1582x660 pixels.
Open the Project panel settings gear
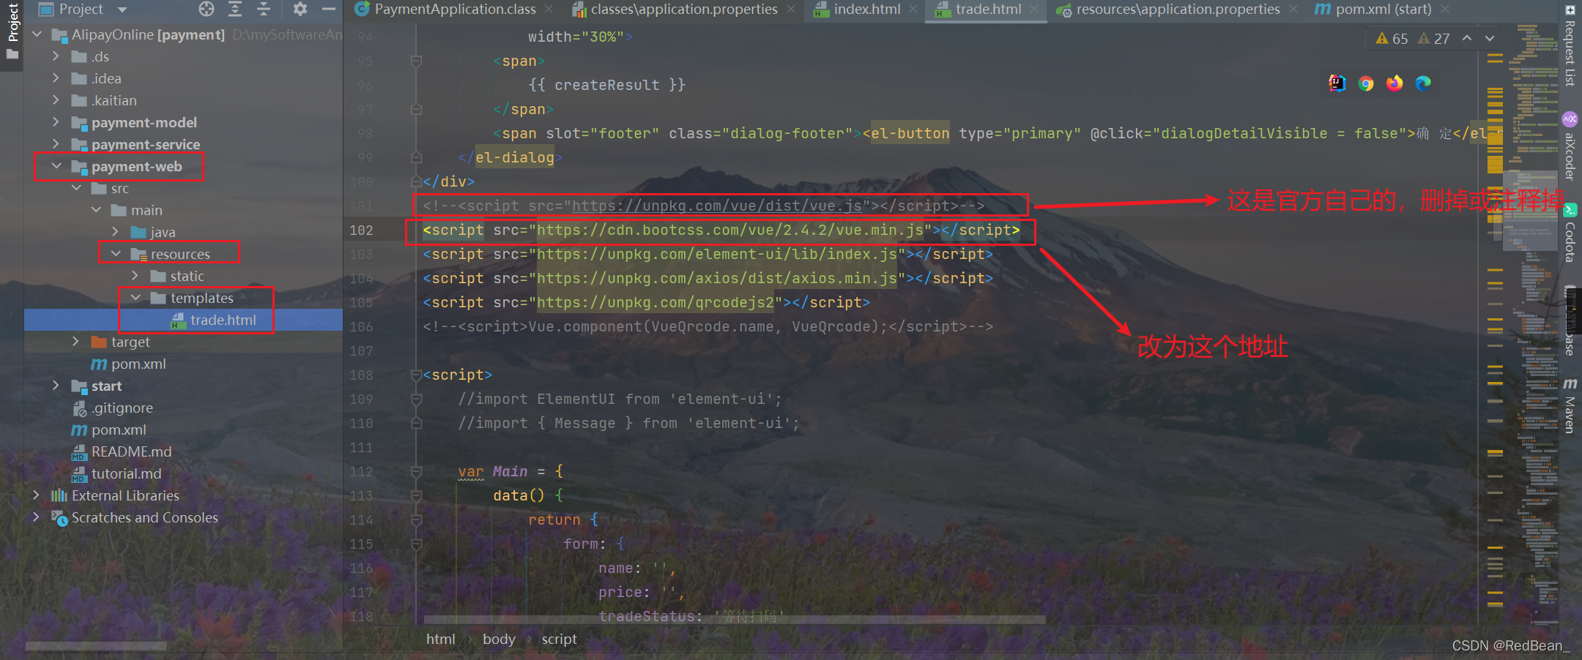300,9
